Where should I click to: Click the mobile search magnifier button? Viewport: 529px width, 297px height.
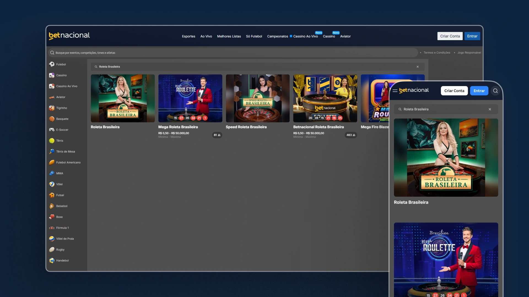495,91
